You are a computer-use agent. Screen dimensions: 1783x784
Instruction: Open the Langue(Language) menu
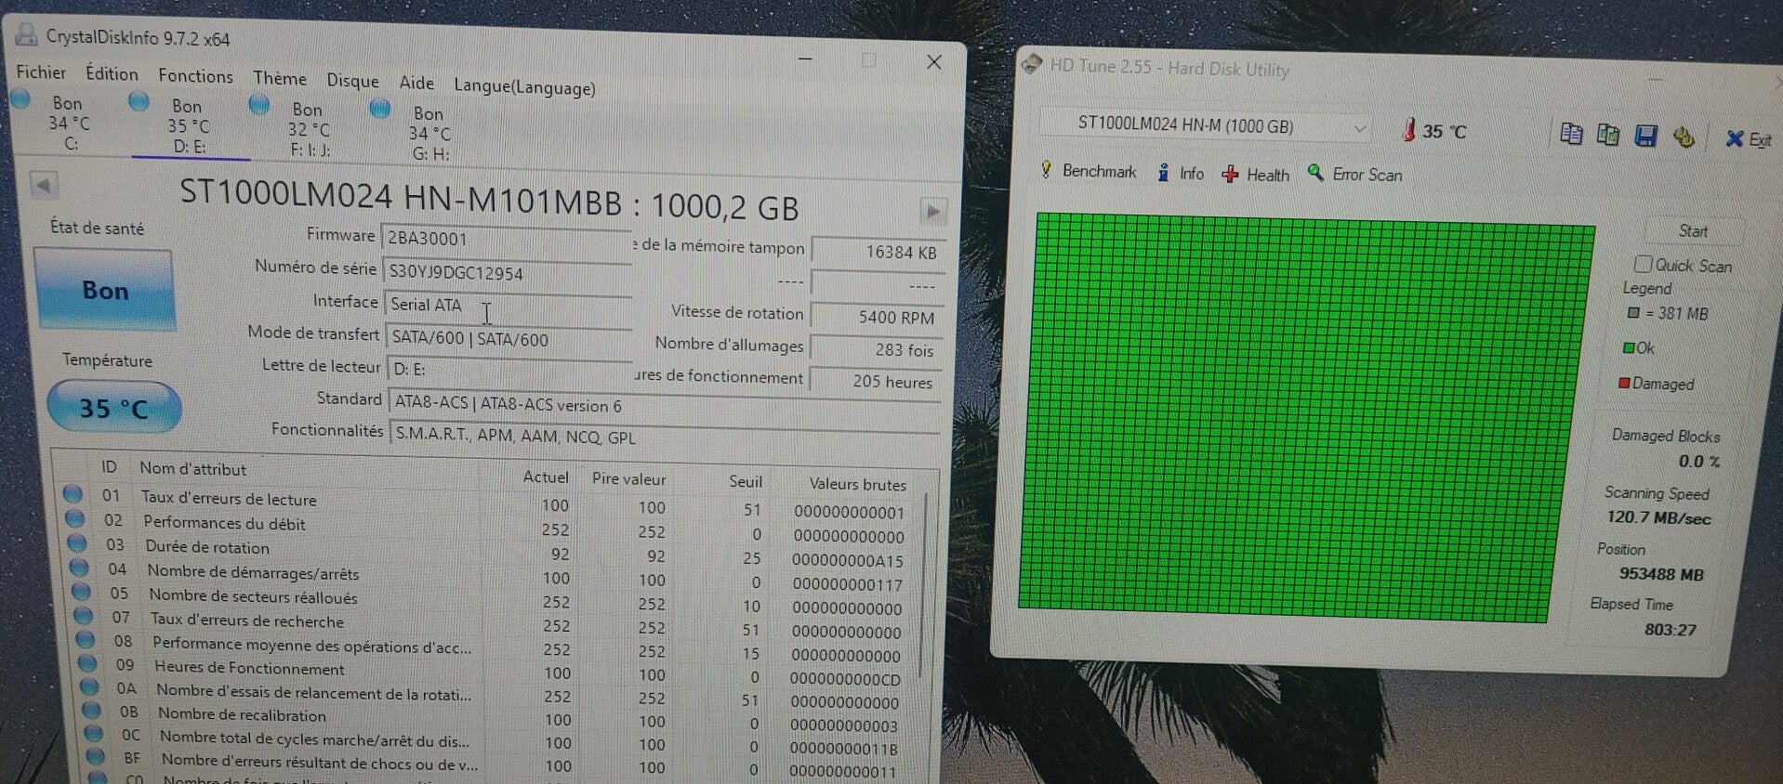(524, 87)
